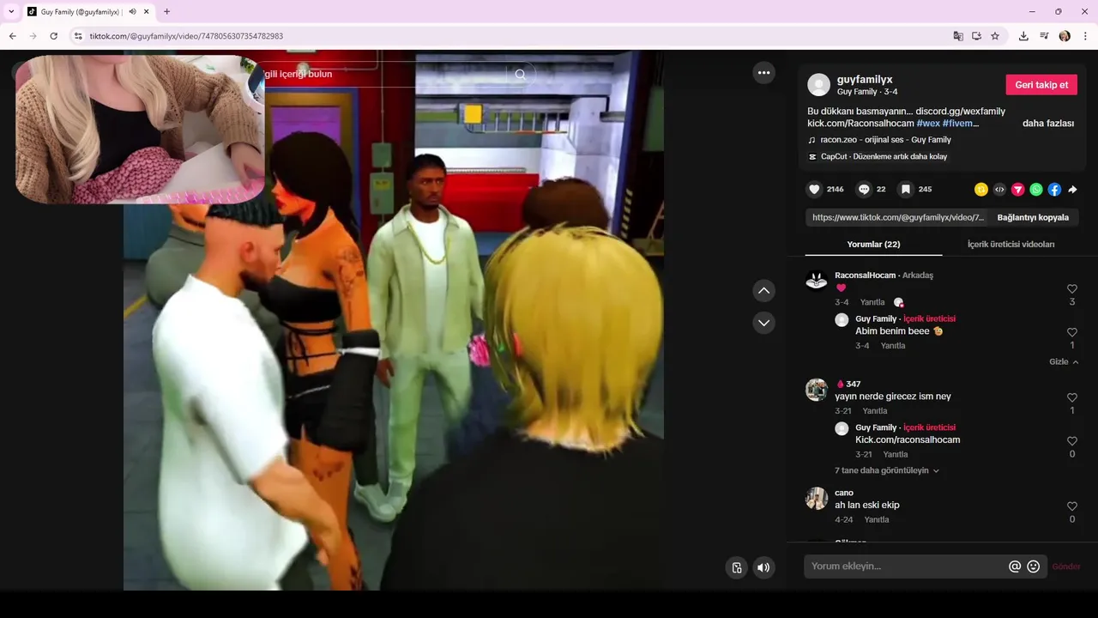This screenshot has height=618, width=1098.
Task: Get the embed code via the </> icon
Action: 999,190
